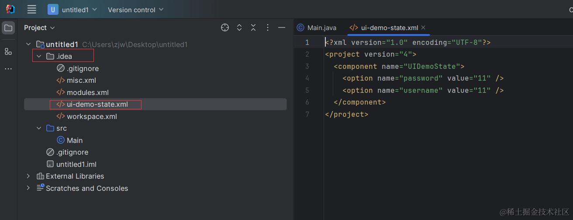Select Scratches and Consoles in tree
This screenshot has height=220, width=573.
click(87, 188)
